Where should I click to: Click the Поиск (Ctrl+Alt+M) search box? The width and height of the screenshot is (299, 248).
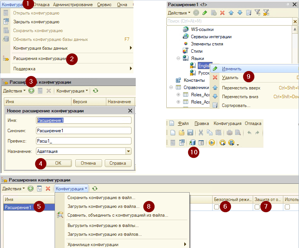229,21
